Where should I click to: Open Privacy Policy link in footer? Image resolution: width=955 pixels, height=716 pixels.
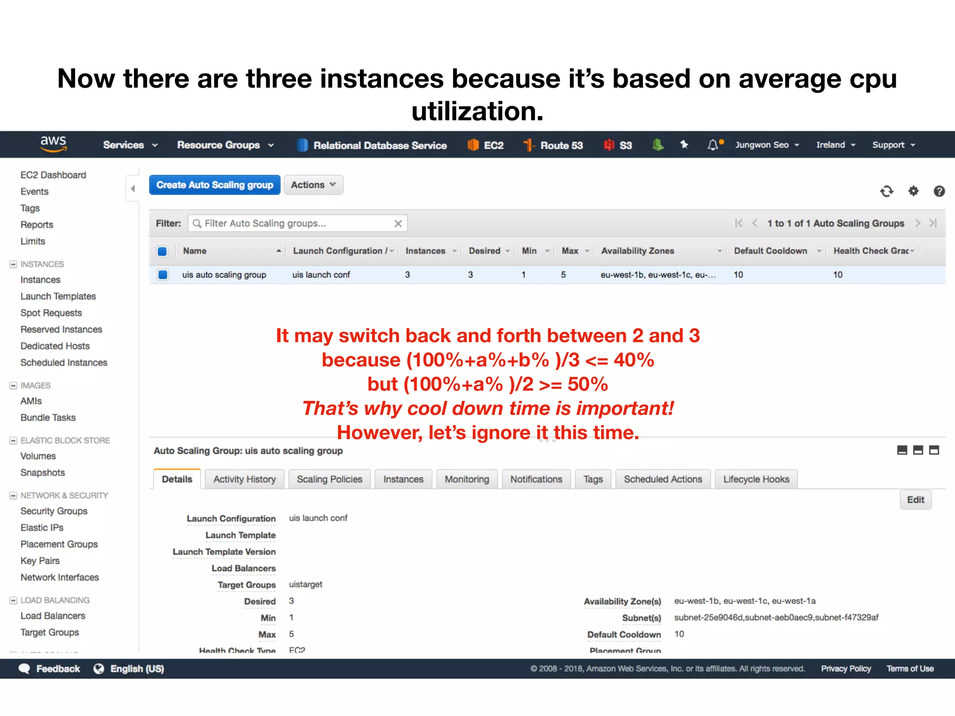(x=846, y=668)
